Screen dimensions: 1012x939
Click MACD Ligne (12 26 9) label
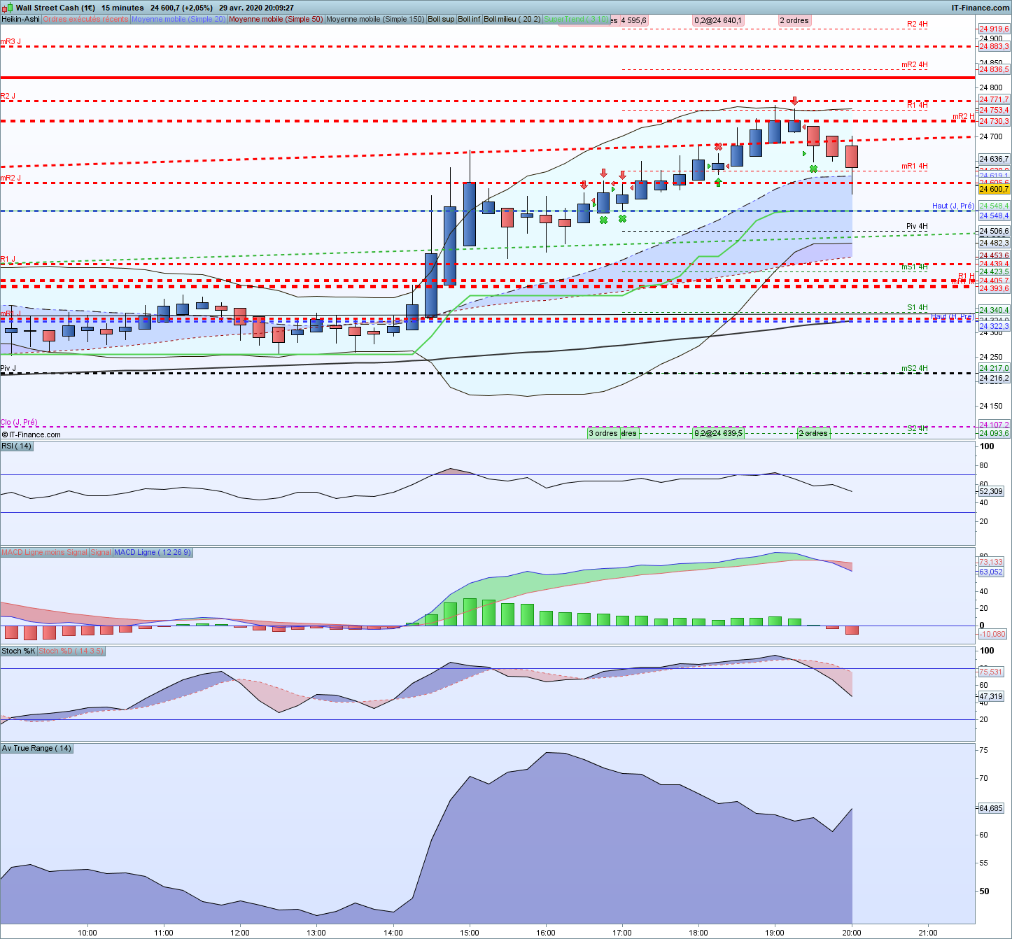click(152, 552)
